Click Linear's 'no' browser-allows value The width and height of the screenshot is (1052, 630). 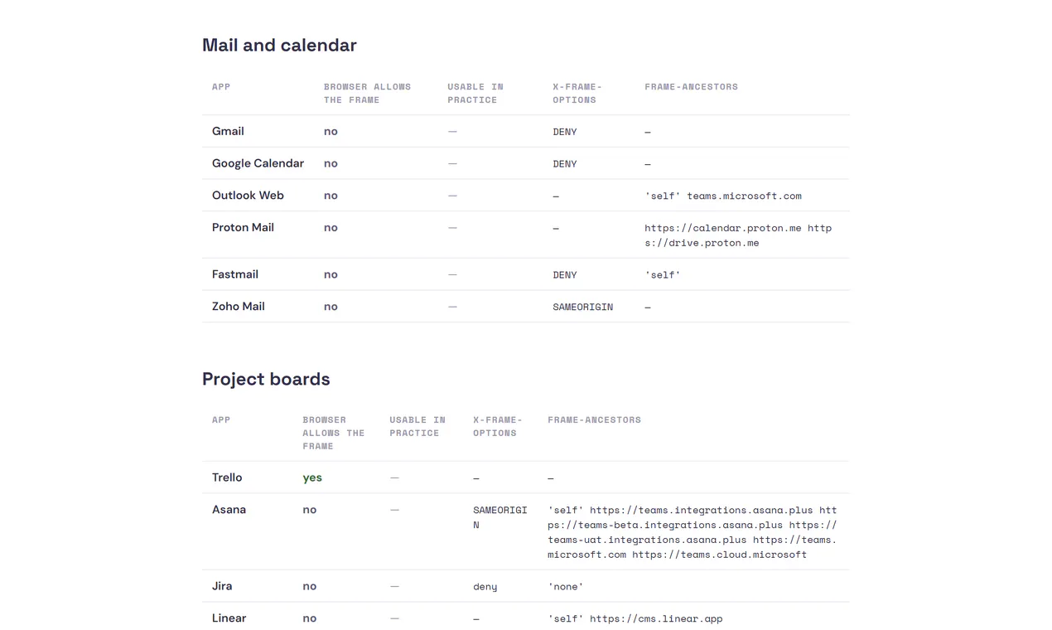coord(310,618)
